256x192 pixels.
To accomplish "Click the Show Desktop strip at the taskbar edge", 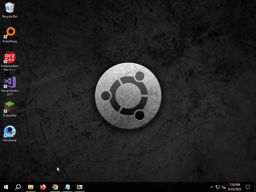I will tap(255, 187).
